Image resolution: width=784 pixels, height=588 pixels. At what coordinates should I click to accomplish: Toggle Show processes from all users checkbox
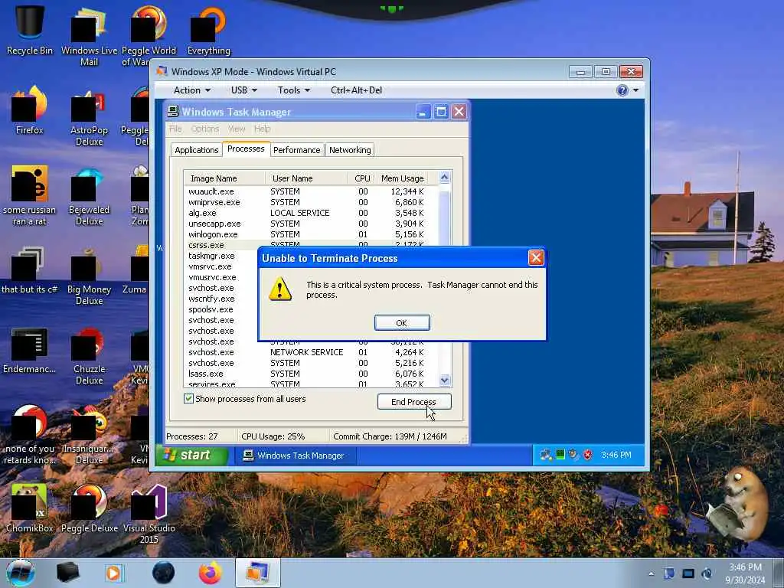[x=188, y=398]
